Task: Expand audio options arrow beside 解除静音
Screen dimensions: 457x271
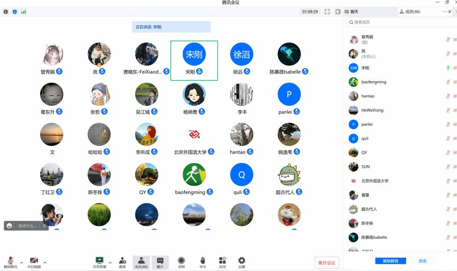Action: click(21, 263)
